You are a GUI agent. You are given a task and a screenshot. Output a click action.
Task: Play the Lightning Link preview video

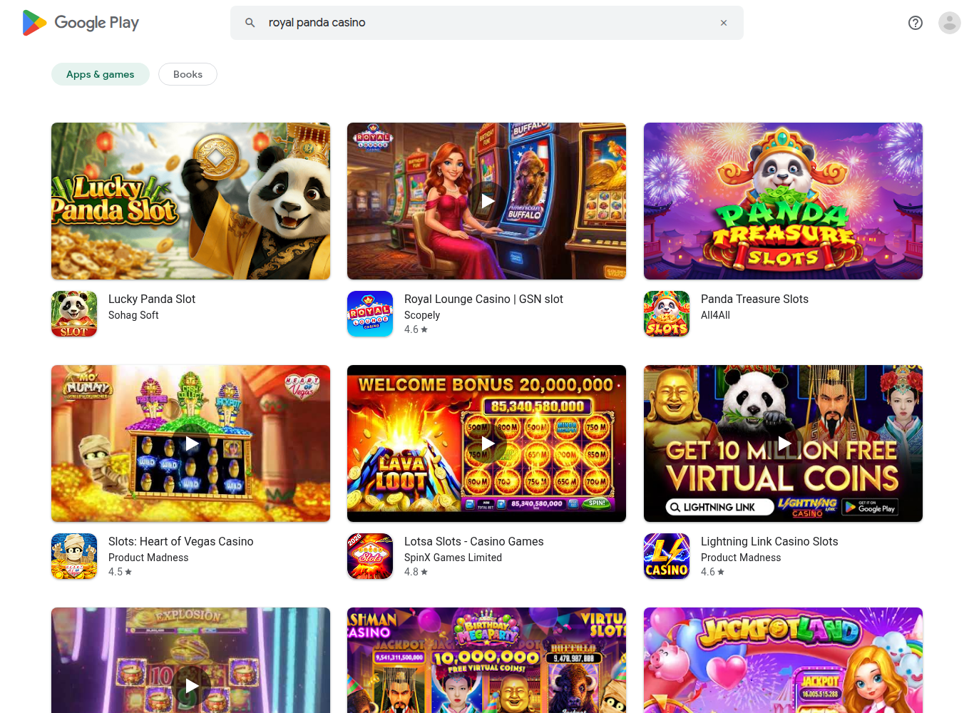tap(783, 443)
